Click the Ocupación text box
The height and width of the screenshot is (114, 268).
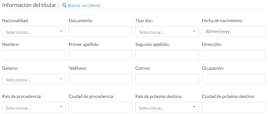[234, 79]
